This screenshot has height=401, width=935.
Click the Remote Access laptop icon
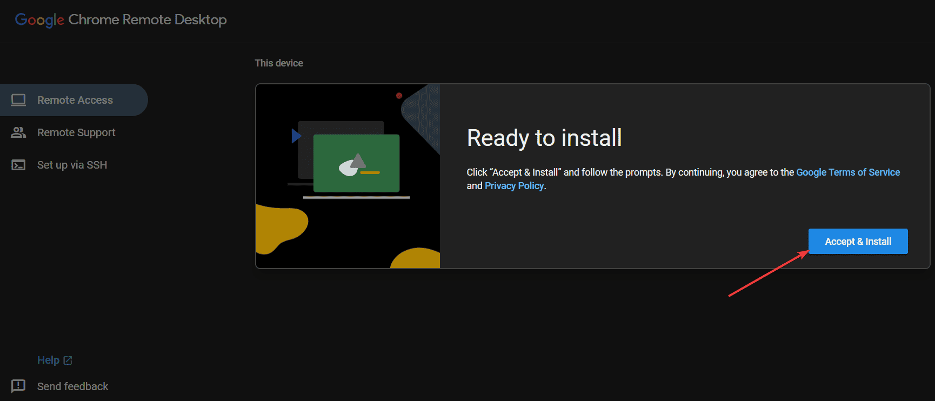[x=18, y=100]
